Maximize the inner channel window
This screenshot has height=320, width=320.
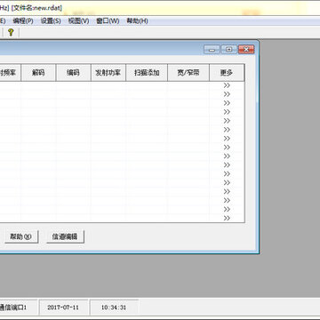point(229,50)
